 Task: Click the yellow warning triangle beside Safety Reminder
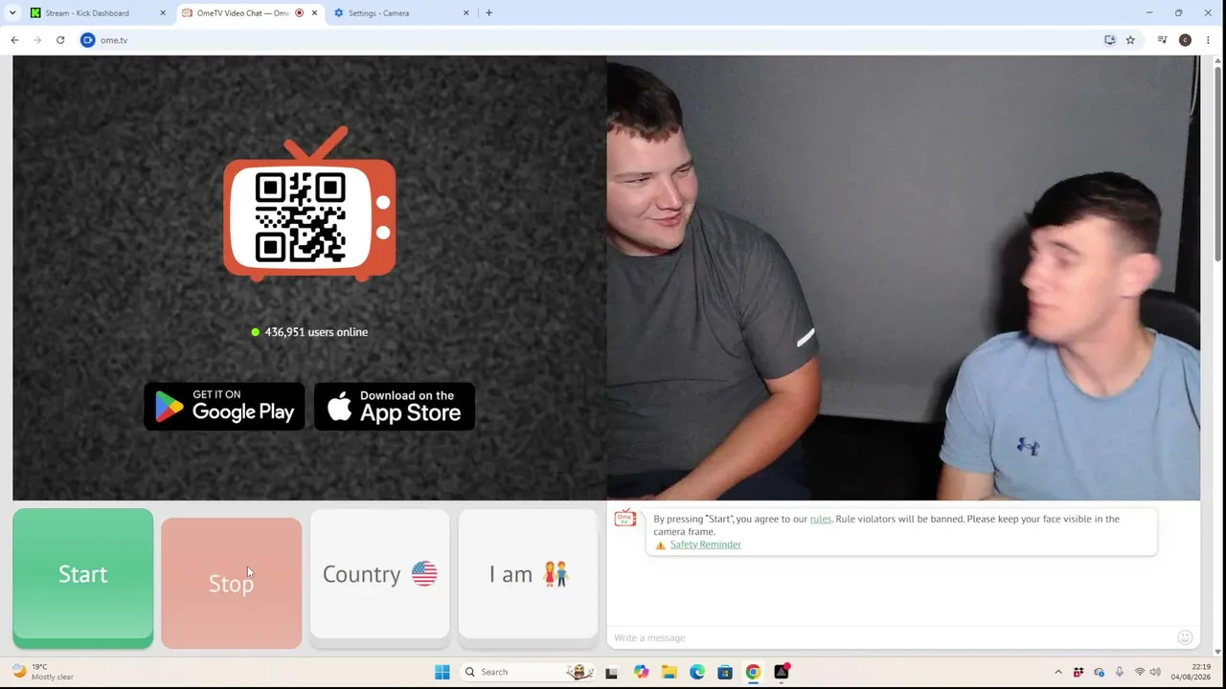[x=660, y=545]
